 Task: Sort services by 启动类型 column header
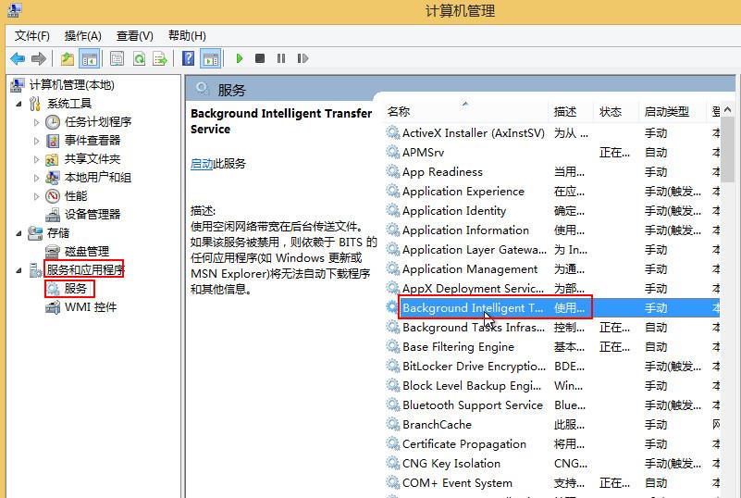pos(666,111)
